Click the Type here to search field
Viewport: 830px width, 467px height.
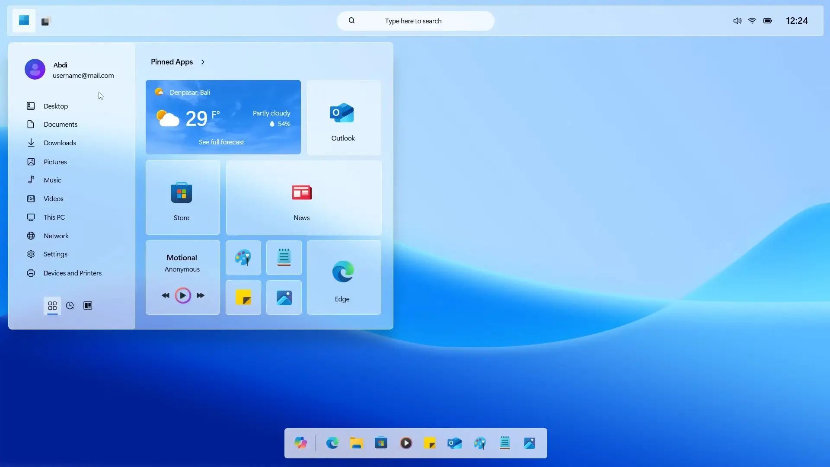coord(415,20)
